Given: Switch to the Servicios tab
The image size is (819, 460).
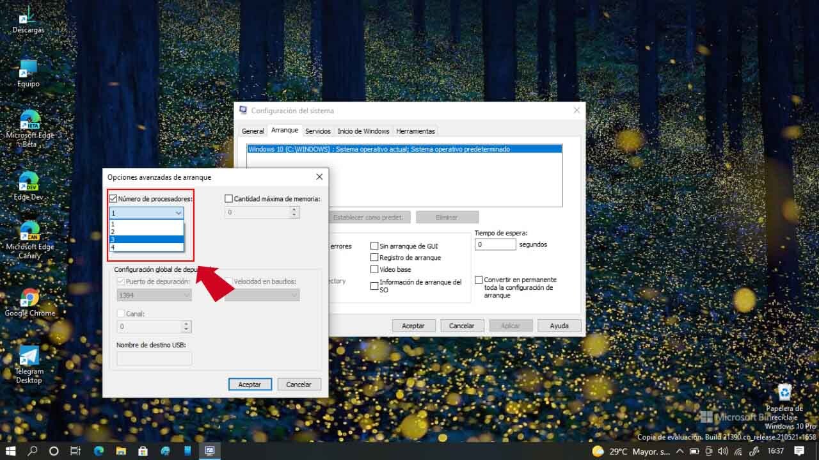Looking at the screenshot, I should [x=318, y=131].
